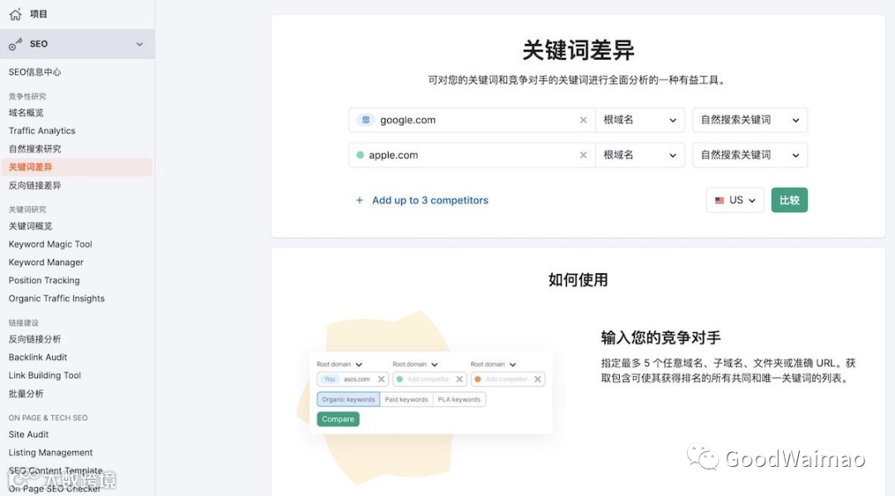Image resolution: width=895 pixels, height=496 pixels.
Task: Click the 您 badge beside google.com
Action: point(365,120)
